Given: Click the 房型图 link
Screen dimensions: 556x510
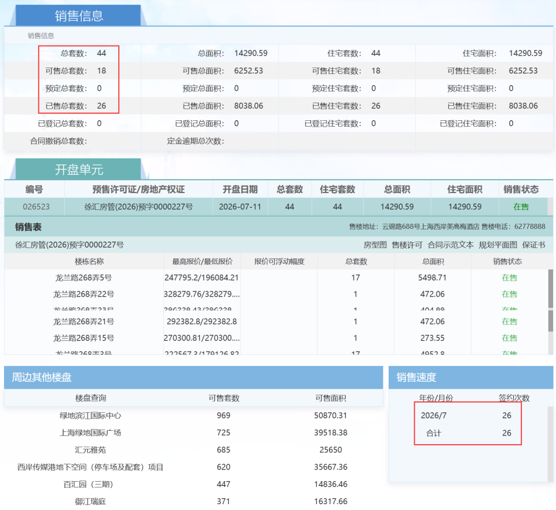Looking at the screenshot, I should click(375, 245).
